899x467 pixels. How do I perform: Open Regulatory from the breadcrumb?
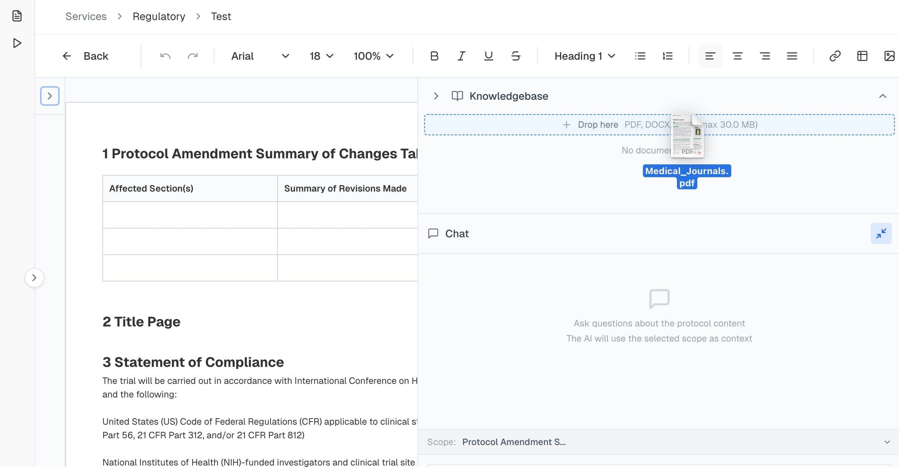(159, 16)
